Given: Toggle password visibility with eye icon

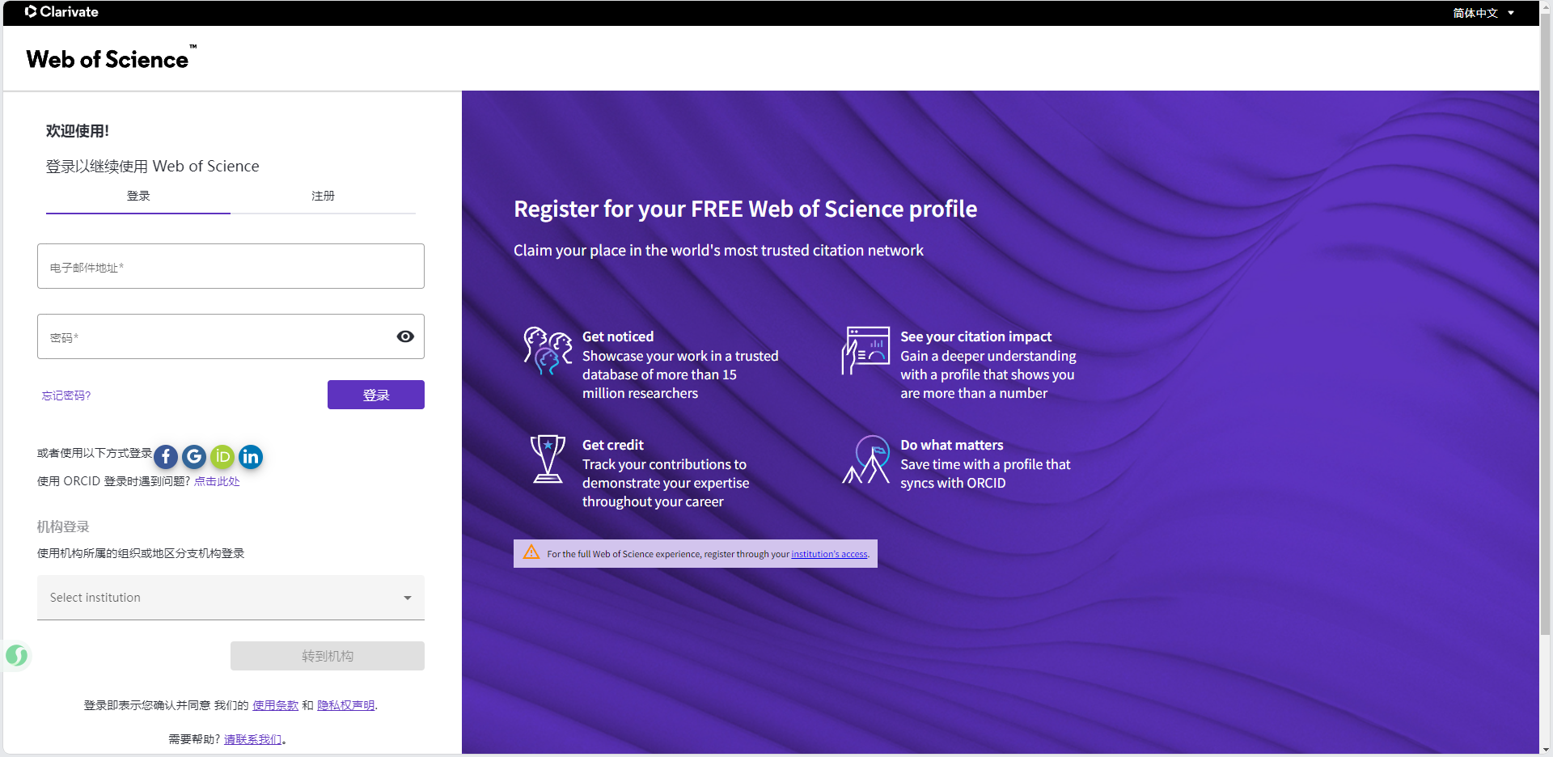Looking at the screenshot, I should click(x=405, y=336).
